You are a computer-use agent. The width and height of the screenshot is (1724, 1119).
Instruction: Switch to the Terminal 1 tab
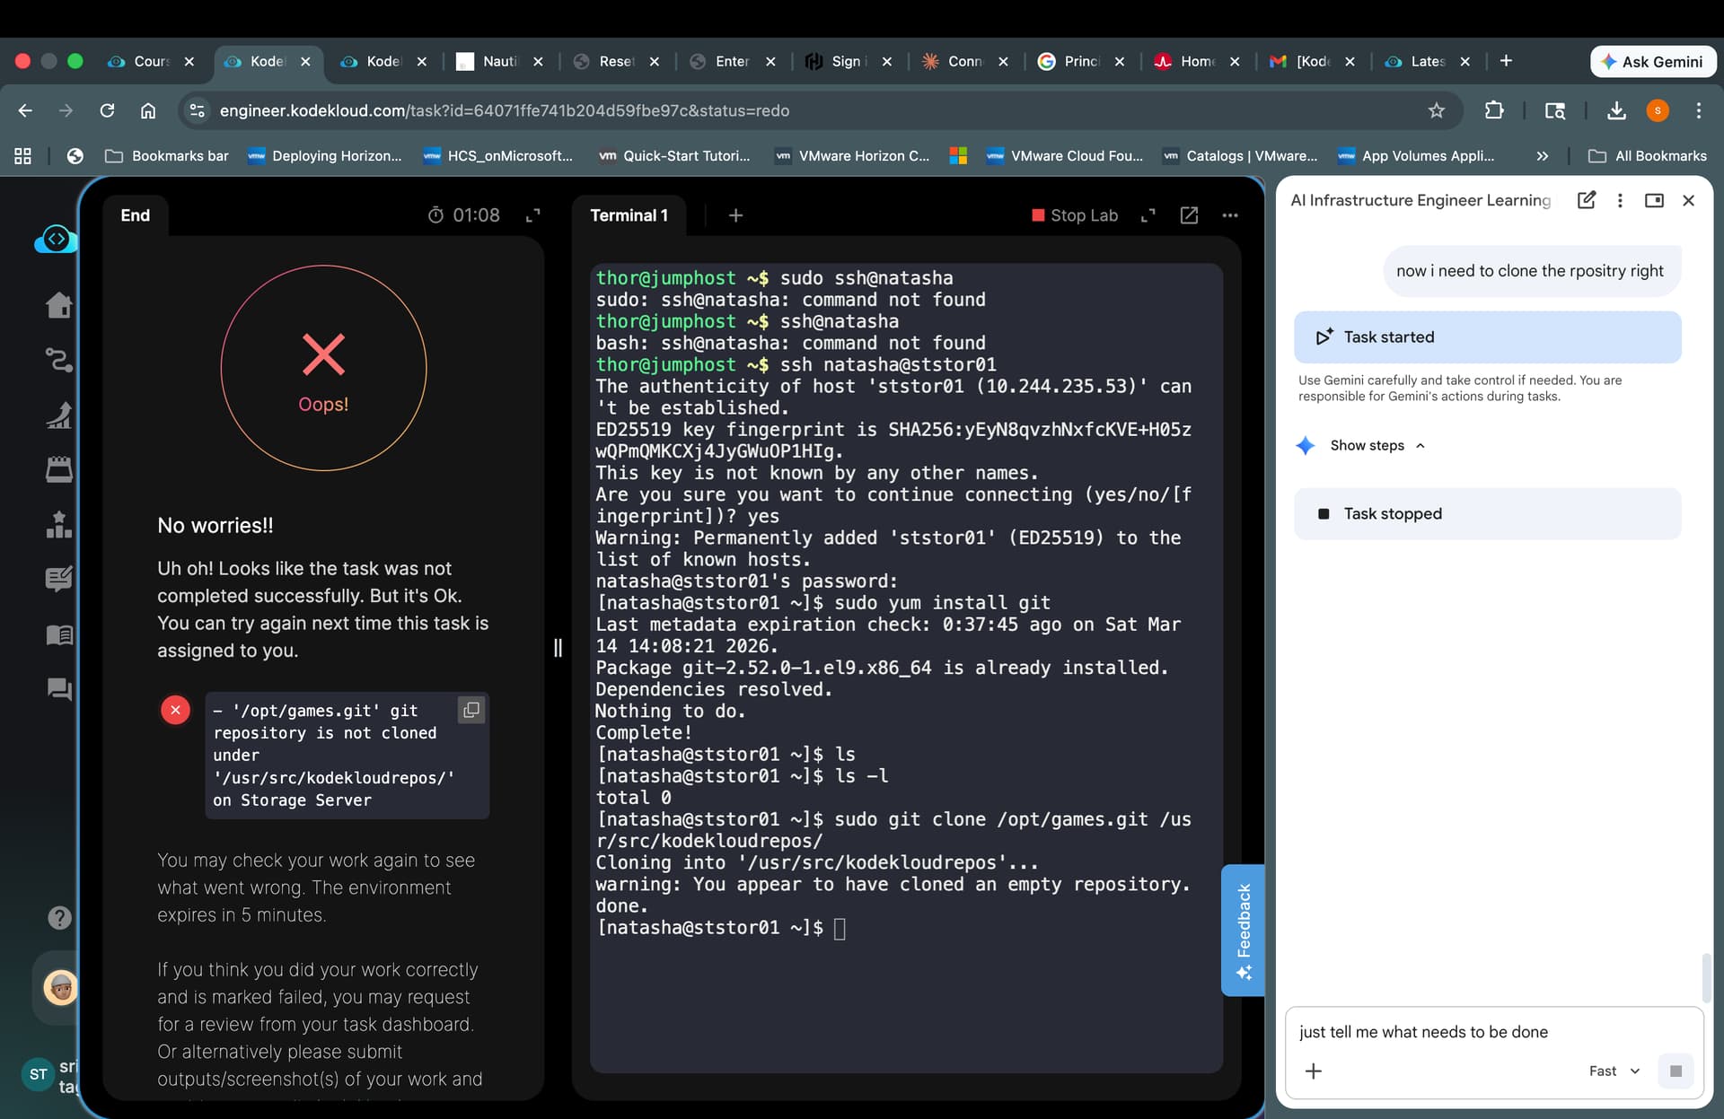click(x=629, y=215)
